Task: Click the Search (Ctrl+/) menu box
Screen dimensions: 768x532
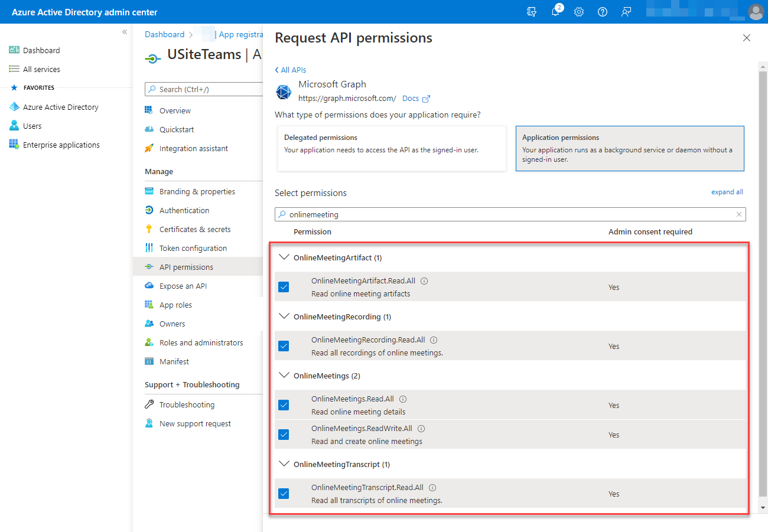Action: pyautogui.click(x=203, y=89)
